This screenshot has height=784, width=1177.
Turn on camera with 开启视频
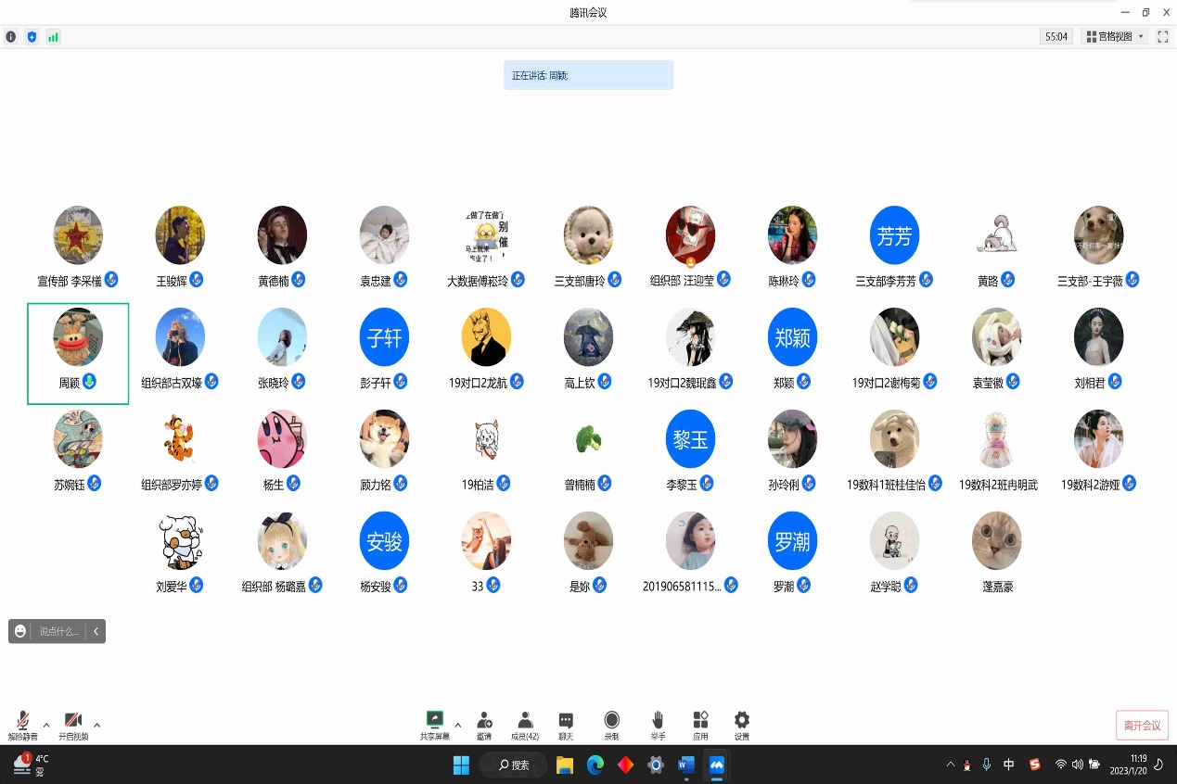click(x=73, y=722)
